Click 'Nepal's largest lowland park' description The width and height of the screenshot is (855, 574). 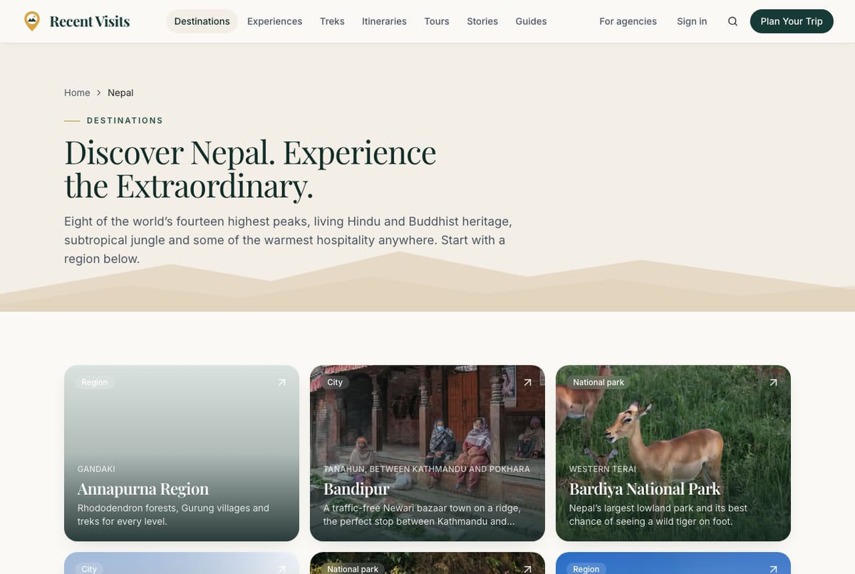pyautogui.click(x=658, y=515)
